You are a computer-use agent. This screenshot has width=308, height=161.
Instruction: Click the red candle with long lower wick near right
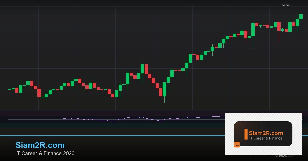tap(279, 27)
